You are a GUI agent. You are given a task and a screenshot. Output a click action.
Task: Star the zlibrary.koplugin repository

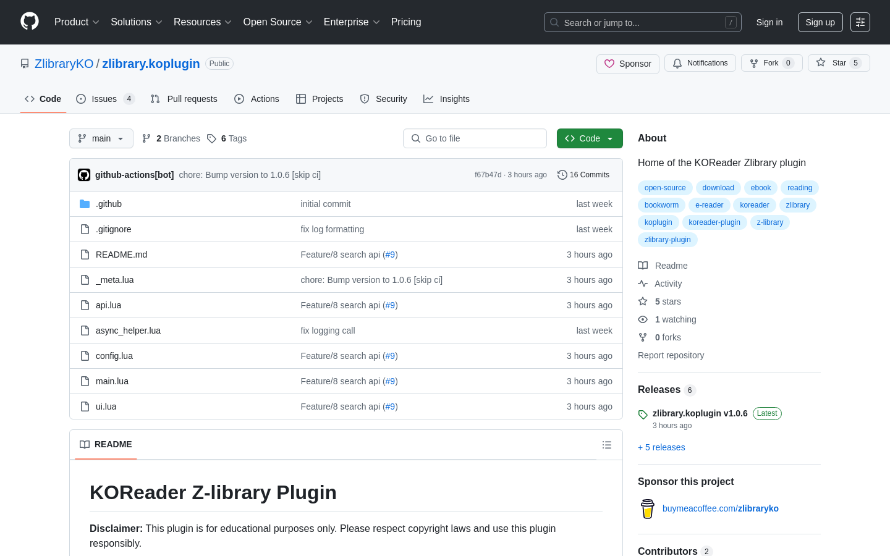pyautogui.click(x=839, y=63)
